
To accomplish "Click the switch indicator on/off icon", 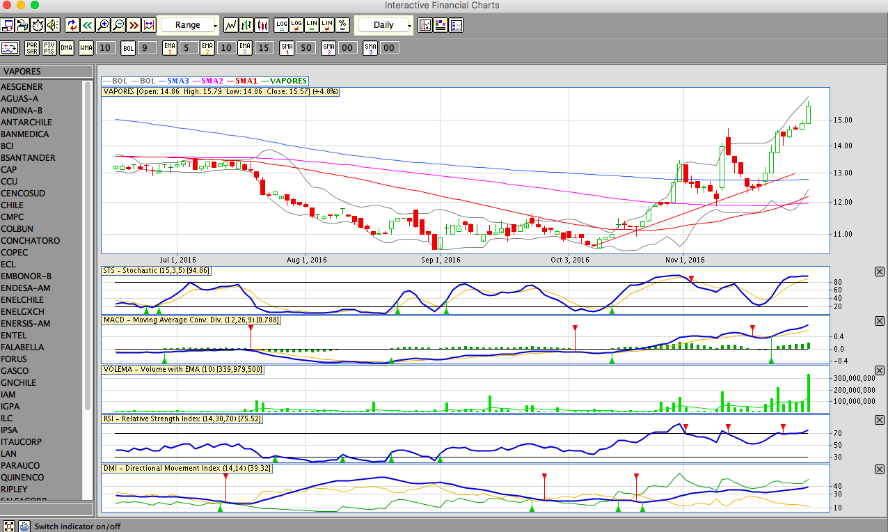I will click(x=10, y=48).
